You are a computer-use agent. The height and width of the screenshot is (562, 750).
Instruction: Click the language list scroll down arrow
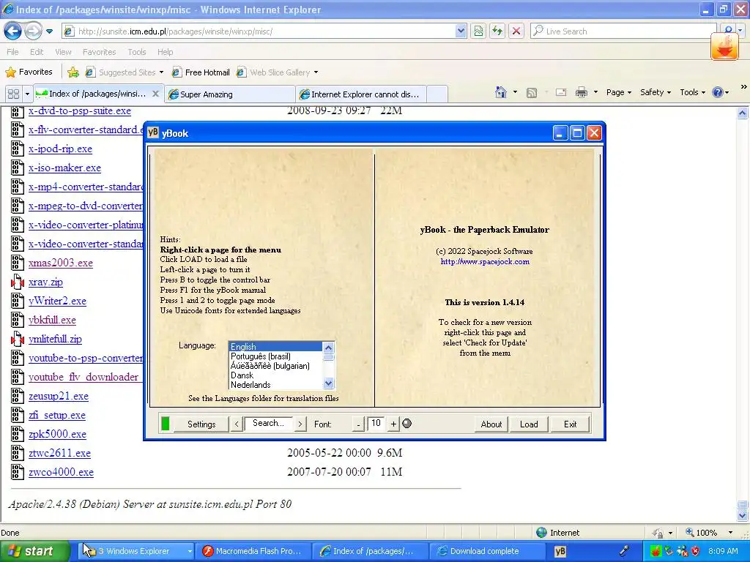coord(328,383)
